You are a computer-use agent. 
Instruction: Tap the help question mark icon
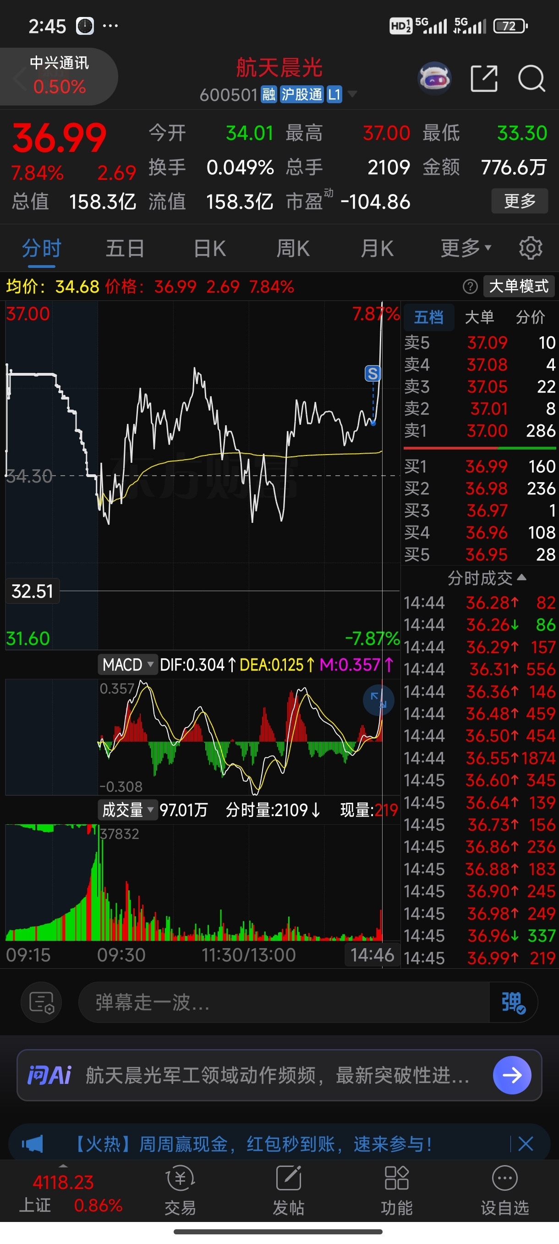coord(470,286)
